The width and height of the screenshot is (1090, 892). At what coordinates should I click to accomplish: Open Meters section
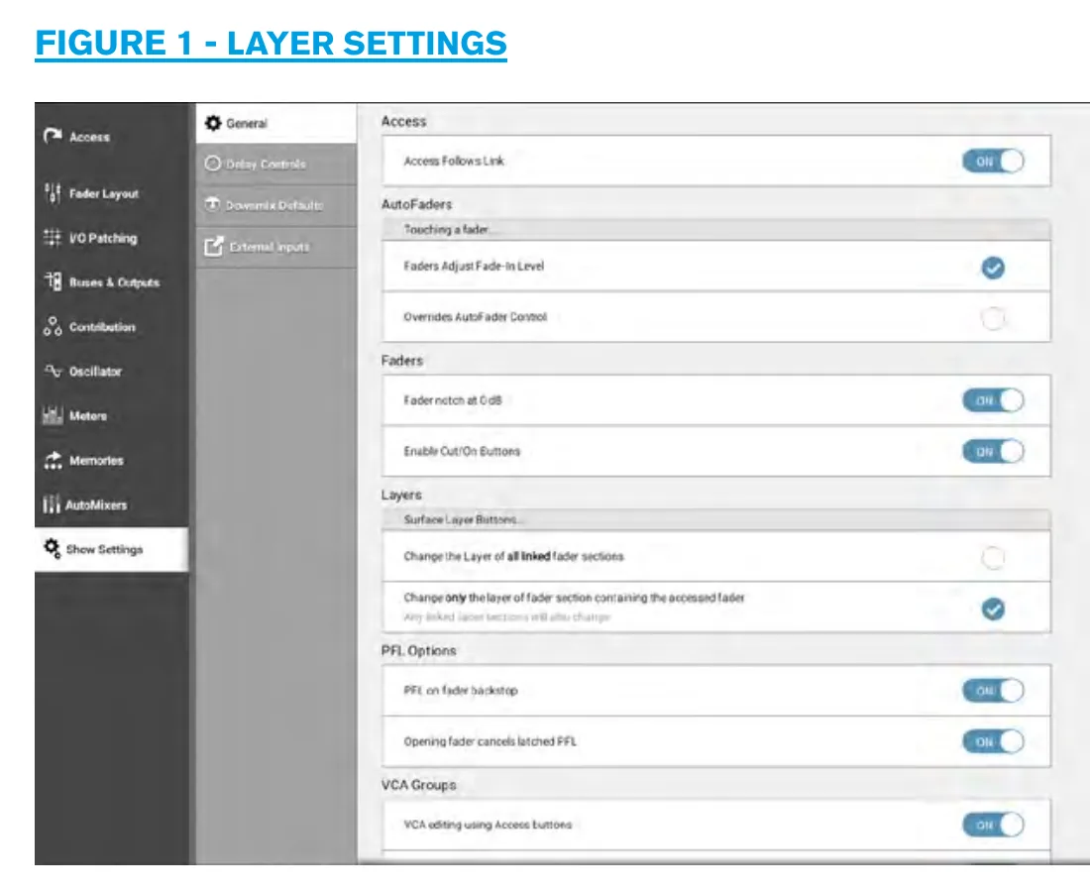tap(111, 415)
